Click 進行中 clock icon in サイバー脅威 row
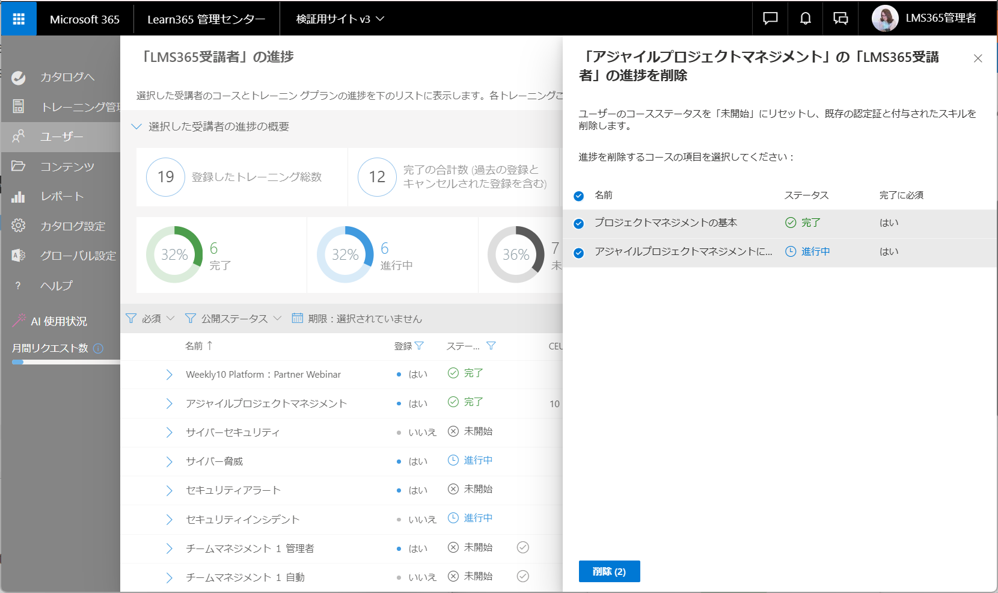The image size is (998, 593). (453, 460)
